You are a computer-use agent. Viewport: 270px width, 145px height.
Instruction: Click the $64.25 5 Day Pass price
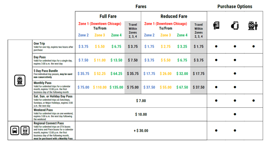pos(116,74)
